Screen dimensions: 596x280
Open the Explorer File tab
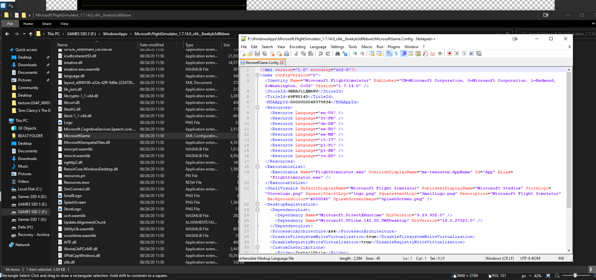pyautogui.click(x=10, y=24)
